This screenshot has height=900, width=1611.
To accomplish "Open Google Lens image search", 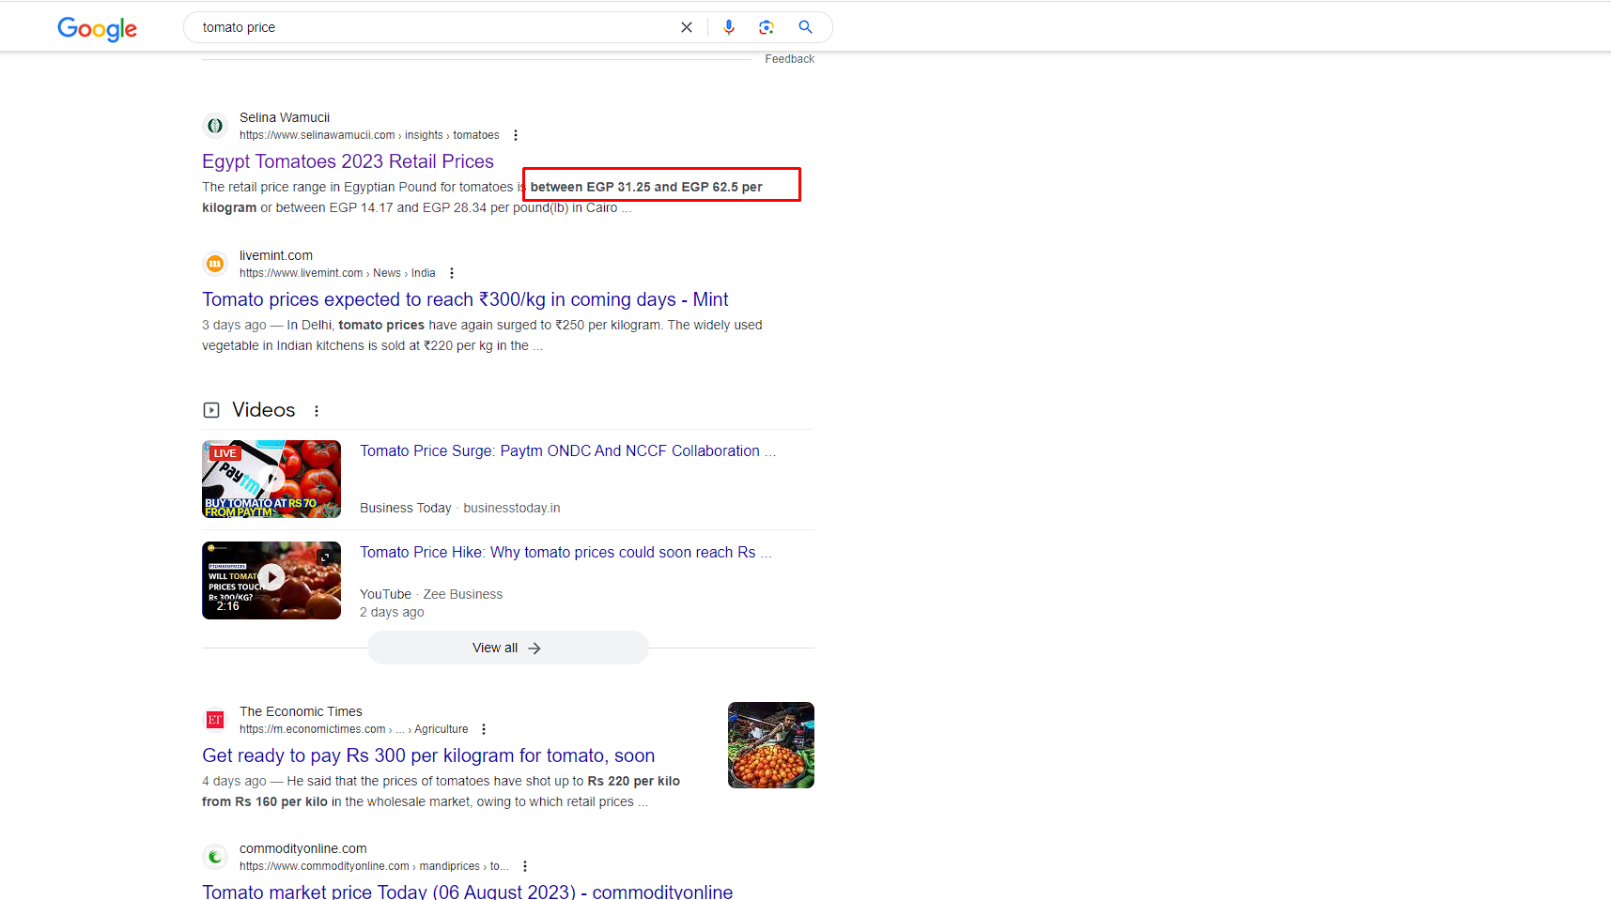I will tap(767, 27).
